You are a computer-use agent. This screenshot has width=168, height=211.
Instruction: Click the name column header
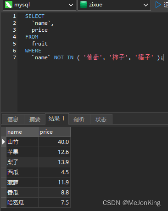(22, 132)
